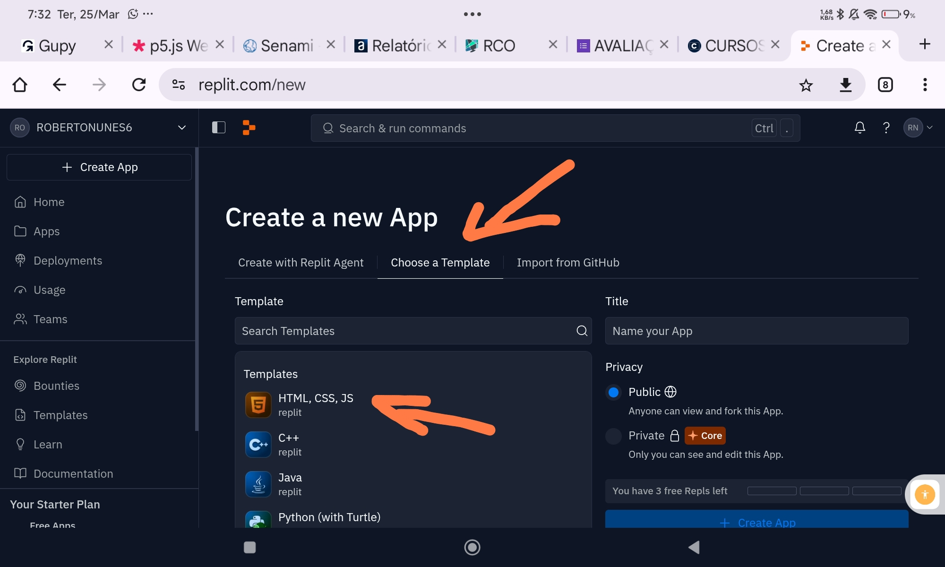
Task: Open the browser three-dot menu
Action: pos(925,85)
